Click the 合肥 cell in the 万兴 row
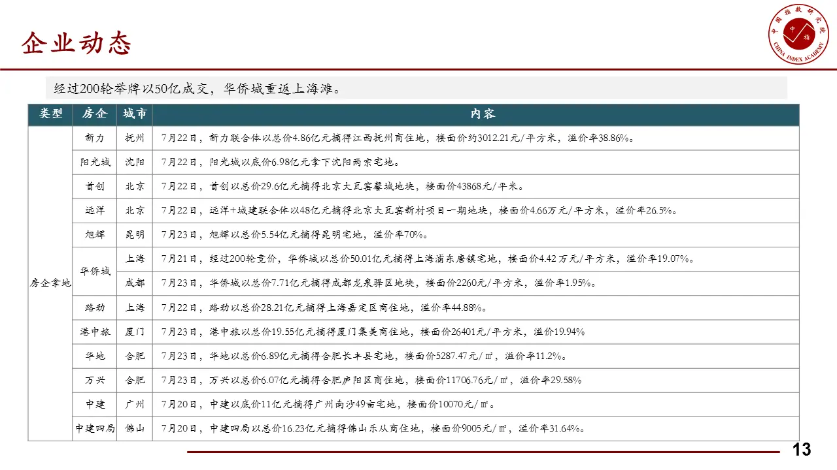 [x=135, y=380]
